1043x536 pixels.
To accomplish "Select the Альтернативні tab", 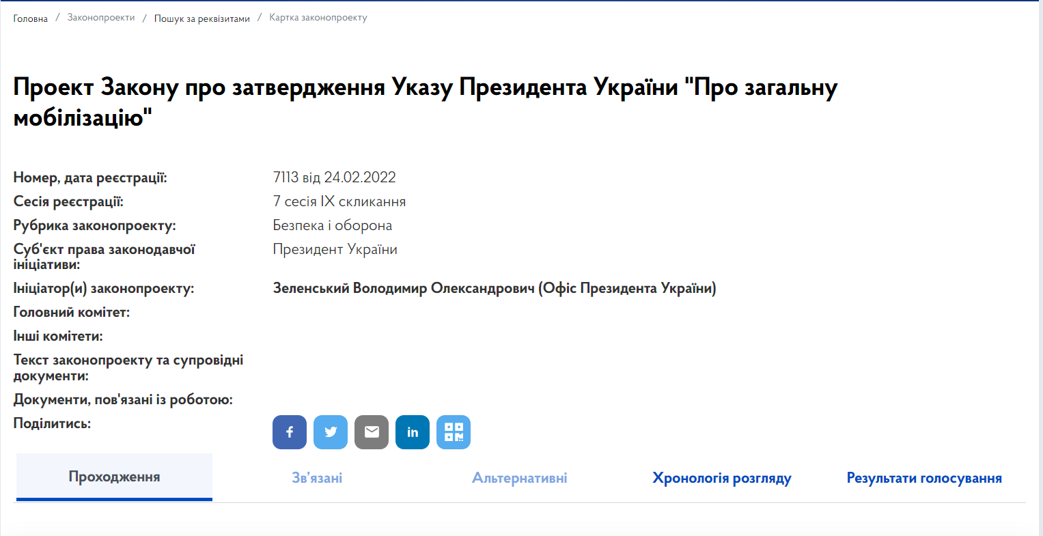I will coord(519,478).
